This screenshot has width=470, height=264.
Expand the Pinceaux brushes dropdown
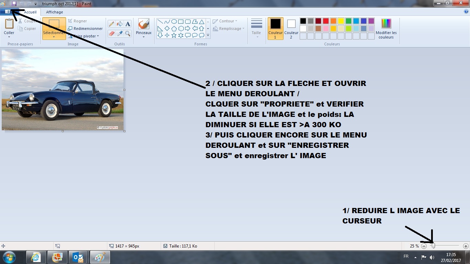143,36
